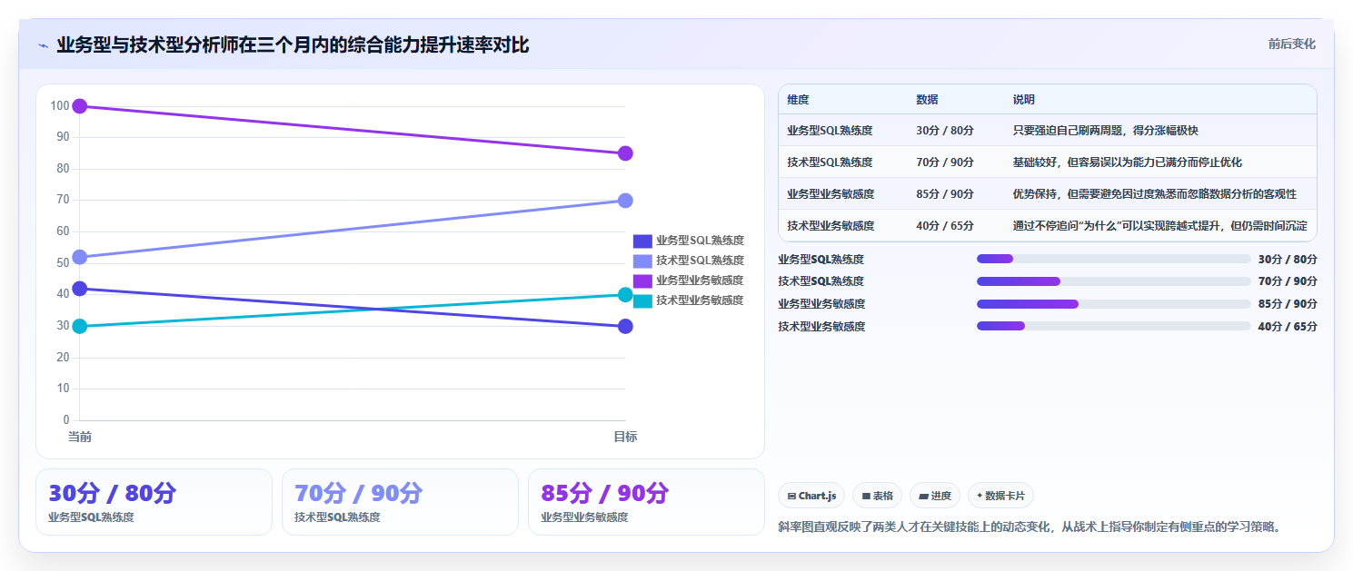Click the 说明 column header
This screenshot has width=1353, height=571.
(x=1024, y=100)
